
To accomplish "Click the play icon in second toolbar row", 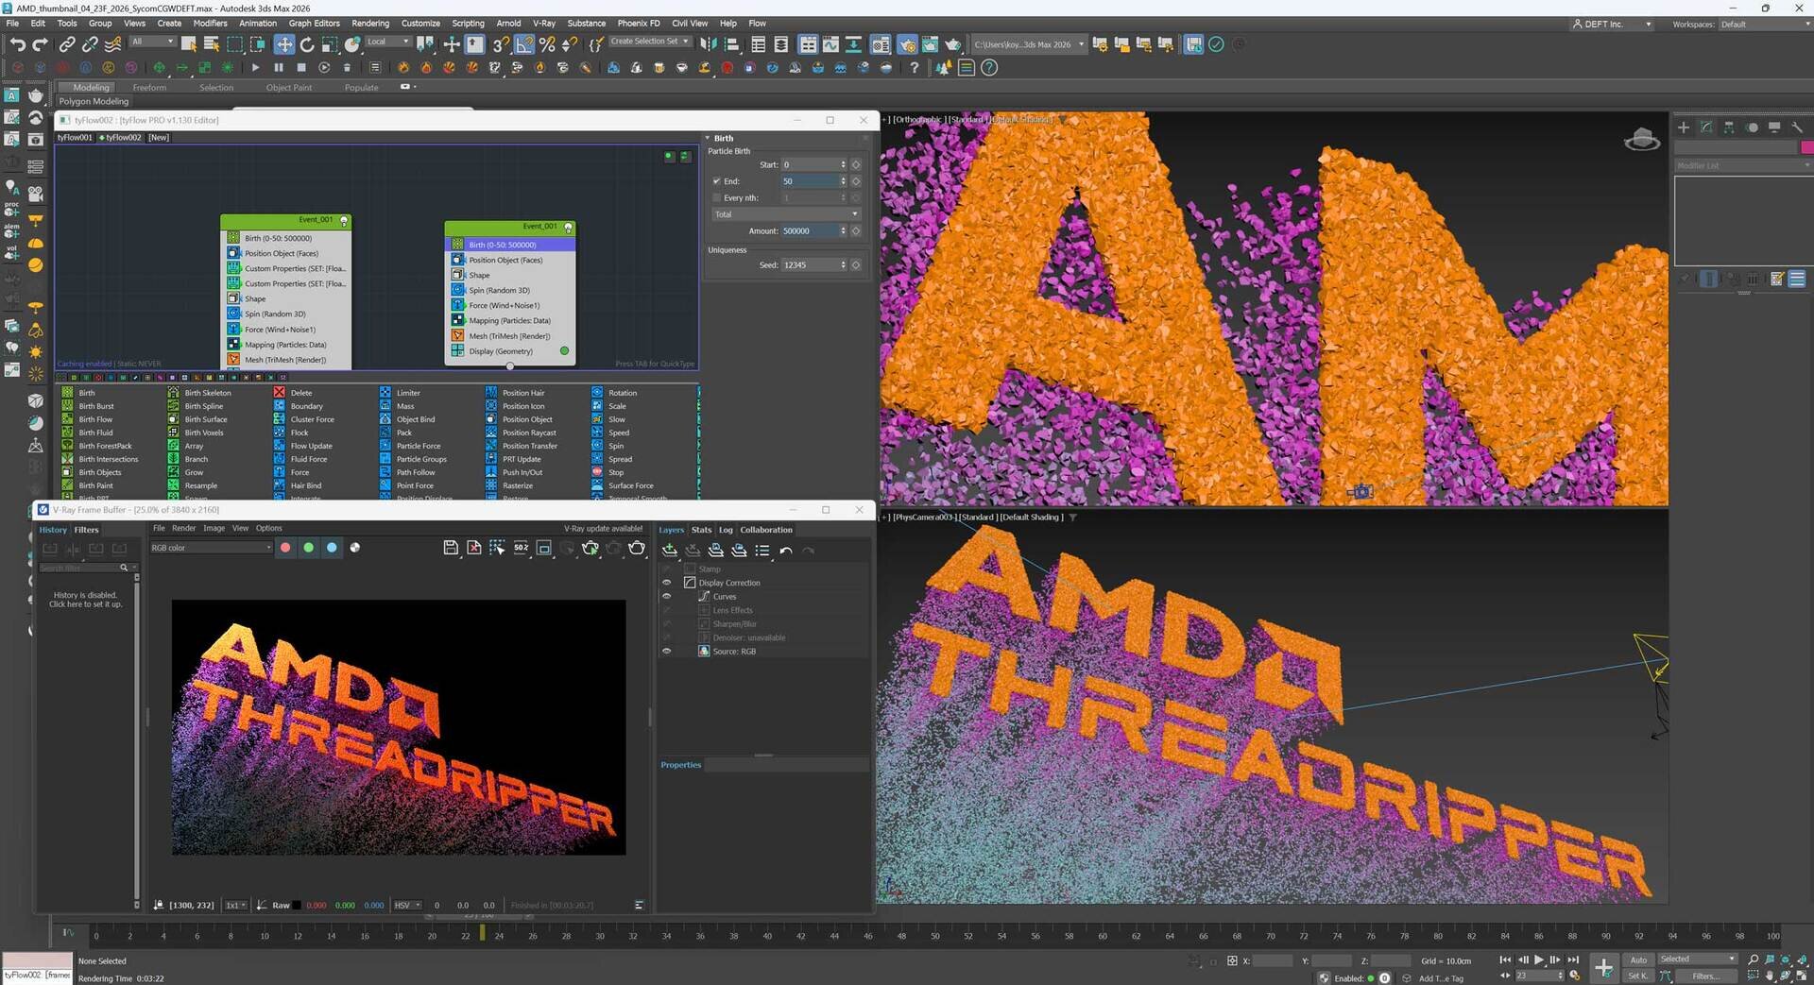I will click(x=255, y=67).
